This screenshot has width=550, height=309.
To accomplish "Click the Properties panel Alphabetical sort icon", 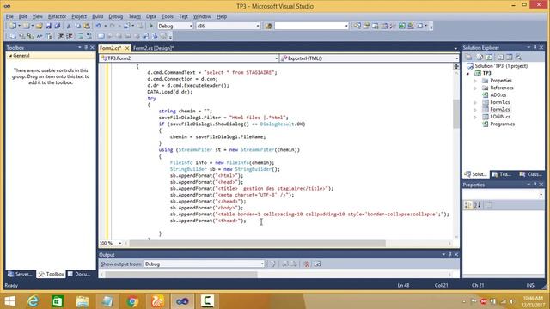I will point(478,205).
